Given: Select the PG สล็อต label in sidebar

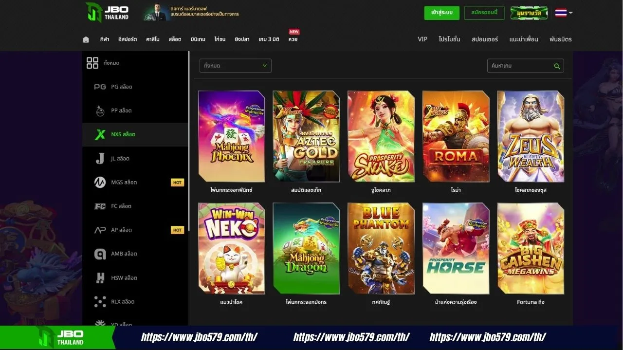Looking at the screenshot, I should point(122,87).
